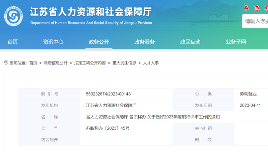Click the document title about 2023年度职称评审工作

(x=153, y=117)
